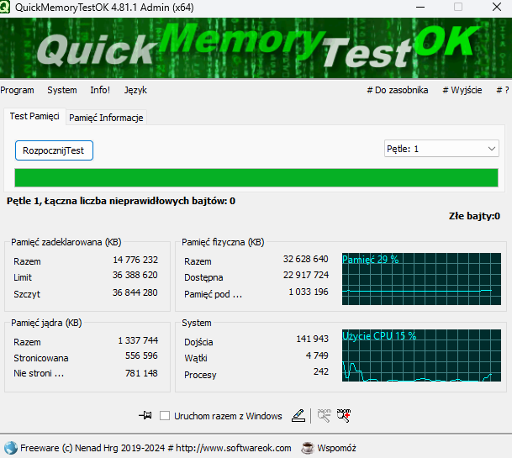512x458 pixels.
Task: Start the test with RozpocznijTest button
Action: (x=54, y=150)
